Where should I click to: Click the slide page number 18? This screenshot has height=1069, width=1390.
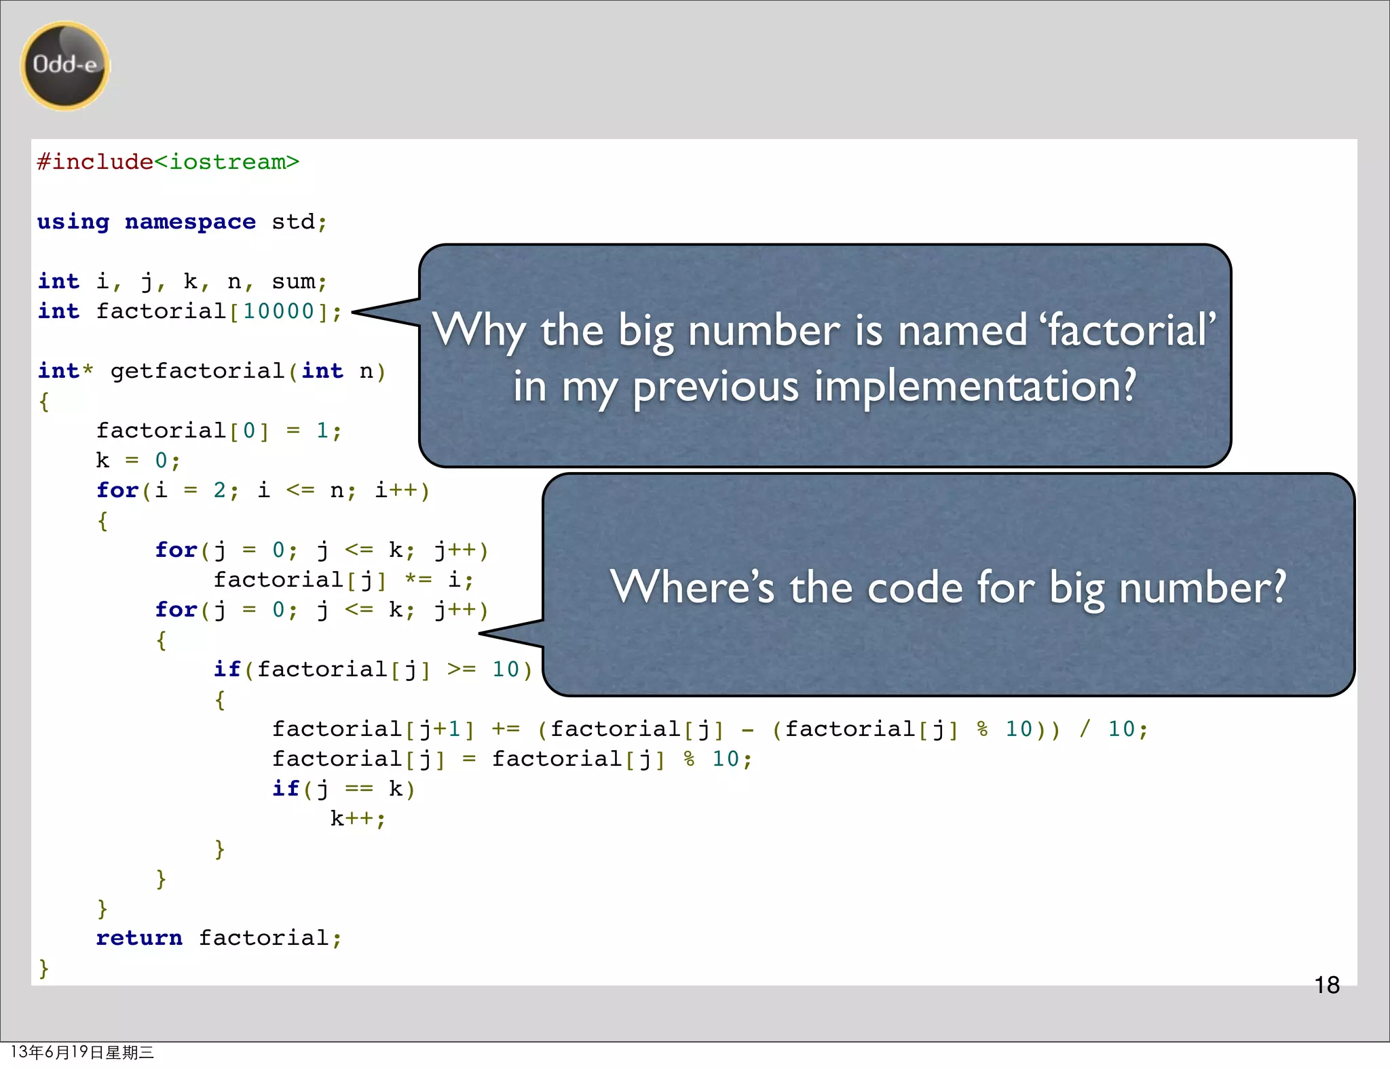1326,985
